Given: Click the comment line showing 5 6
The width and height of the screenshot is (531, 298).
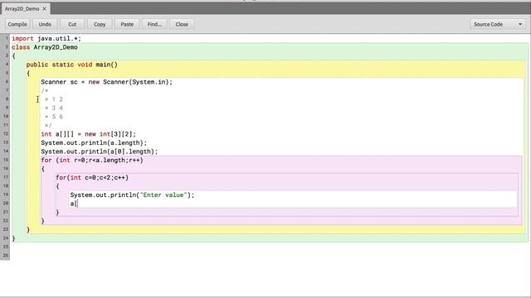Looking at the screenshot, I should [53, 117].
